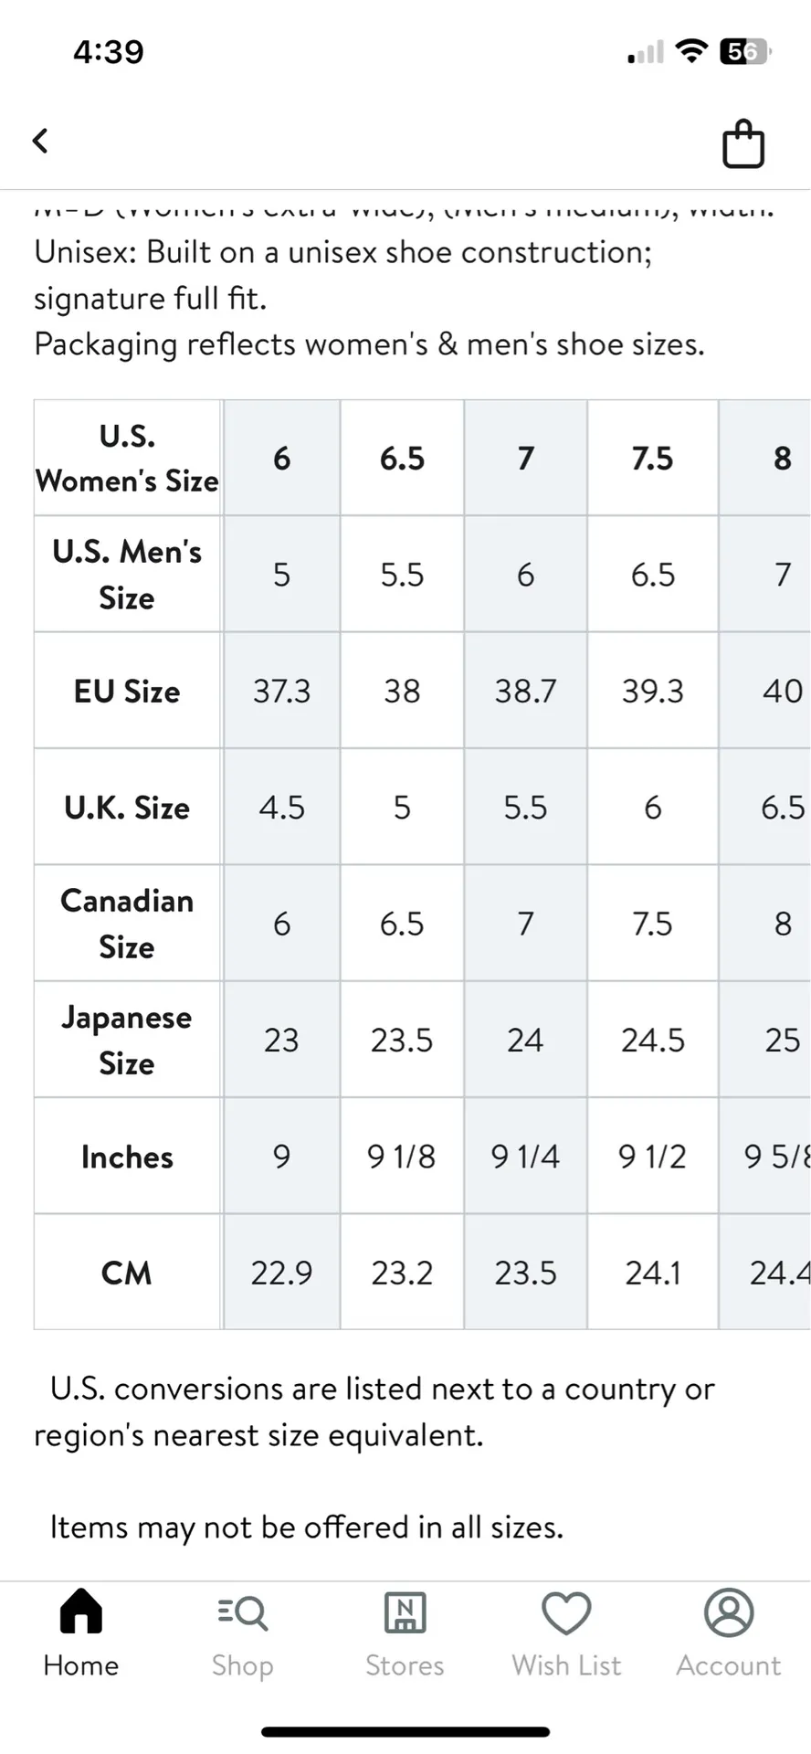Tap the Stores building icon
Image resolution: width=811 pixels, height=1754 pixels.
click(405, 1612)
